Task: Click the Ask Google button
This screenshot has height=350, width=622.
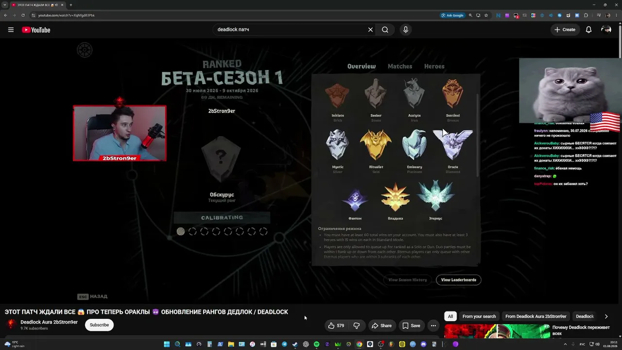Action: 452,15
